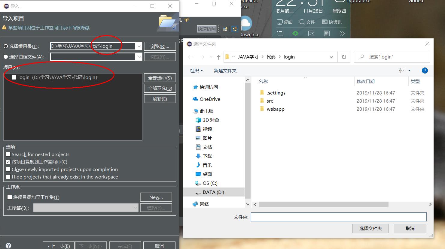Enable Search for nested projects
This screenshot has width=445, height=249.
click(x=8, y=154)
